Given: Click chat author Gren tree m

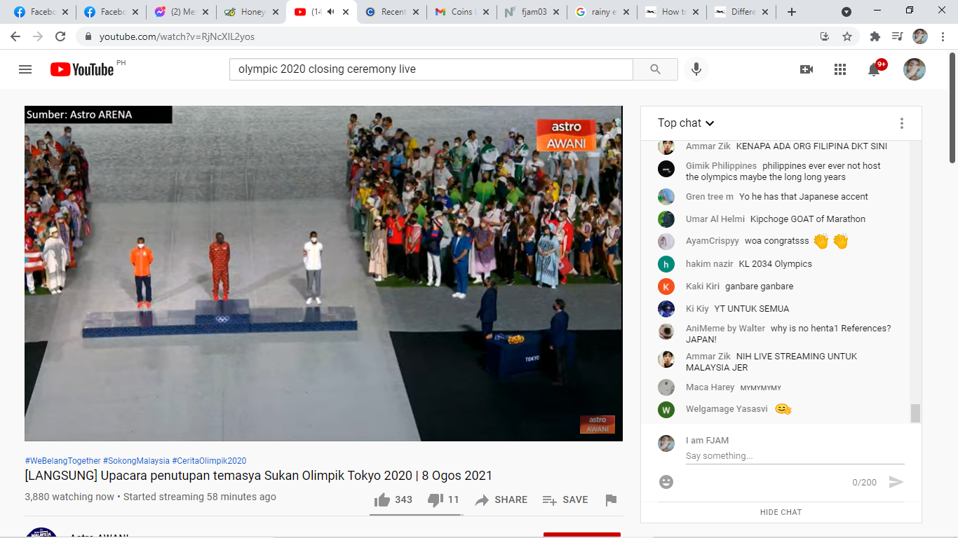Looking at the screenshot, I should coord(710,197).
